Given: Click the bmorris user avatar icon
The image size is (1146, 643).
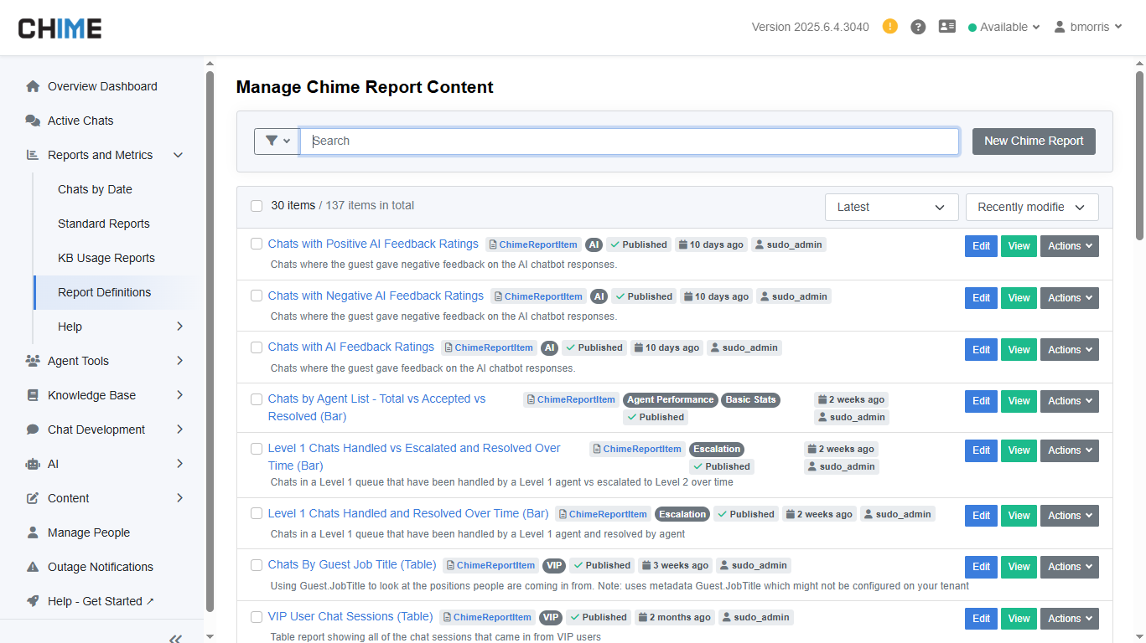Looking at the screenshot, I should click(1060, 27).
